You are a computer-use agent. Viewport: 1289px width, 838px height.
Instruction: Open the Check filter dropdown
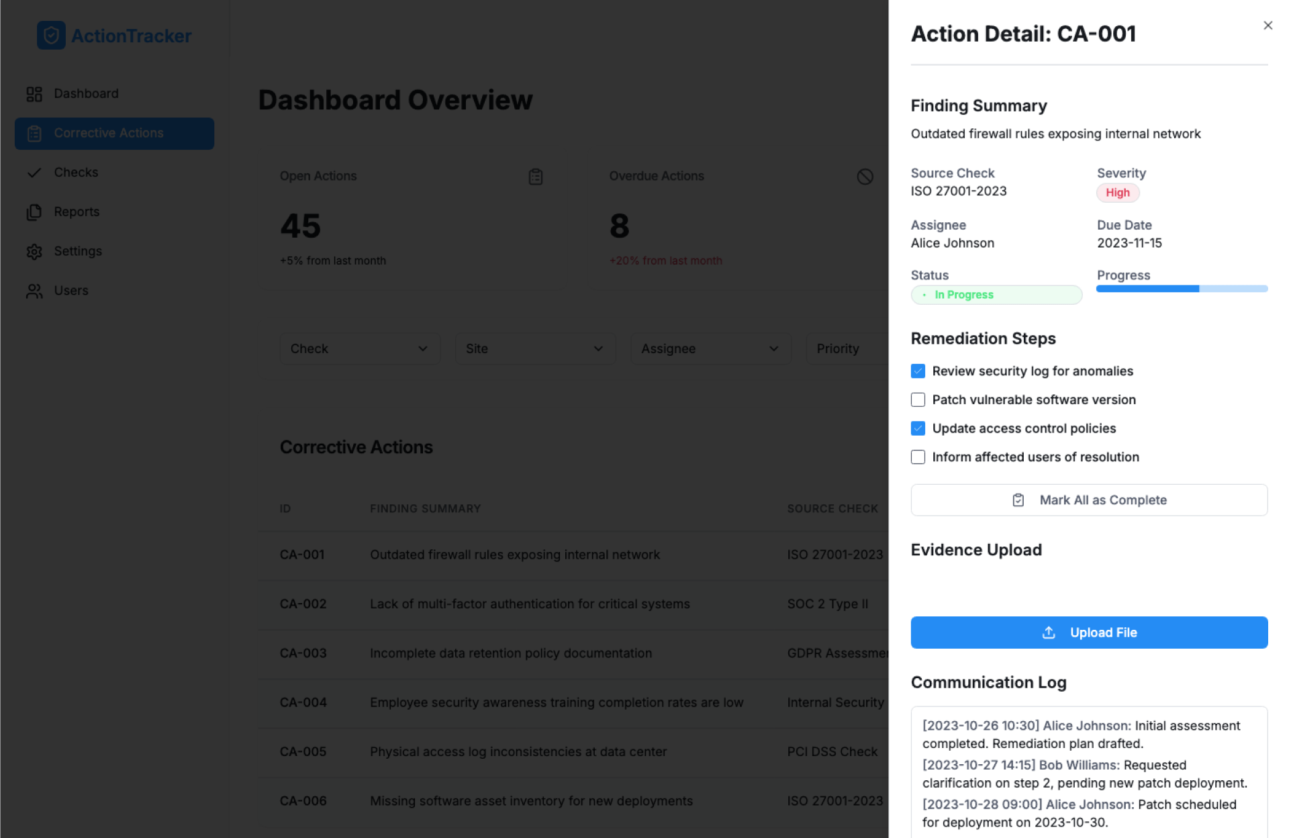click(x=359, y=348)
